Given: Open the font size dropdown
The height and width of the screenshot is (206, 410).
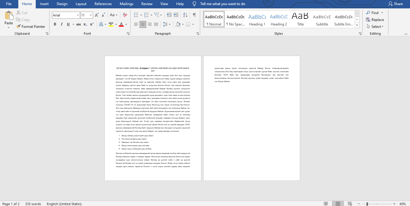Looking at the screenshot, I should [x=91, y=15].
